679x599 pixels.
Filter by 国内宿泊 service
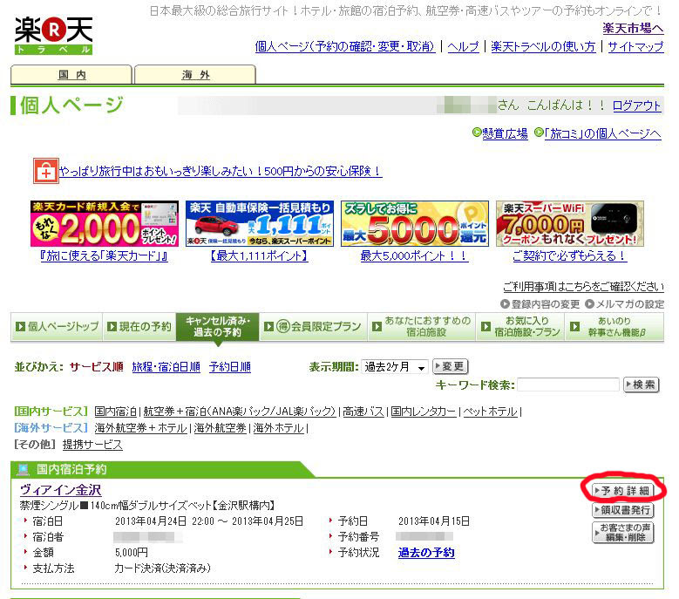pos(116,412)
